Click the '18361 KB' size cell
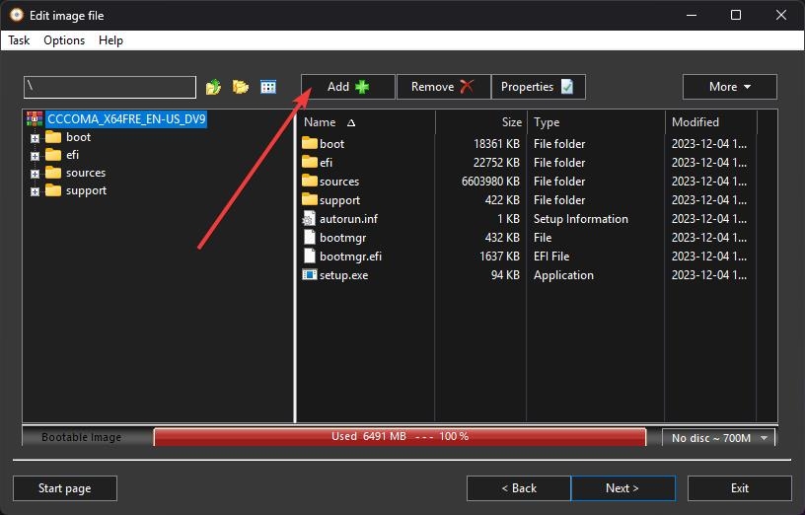 [x=496, y=144]
